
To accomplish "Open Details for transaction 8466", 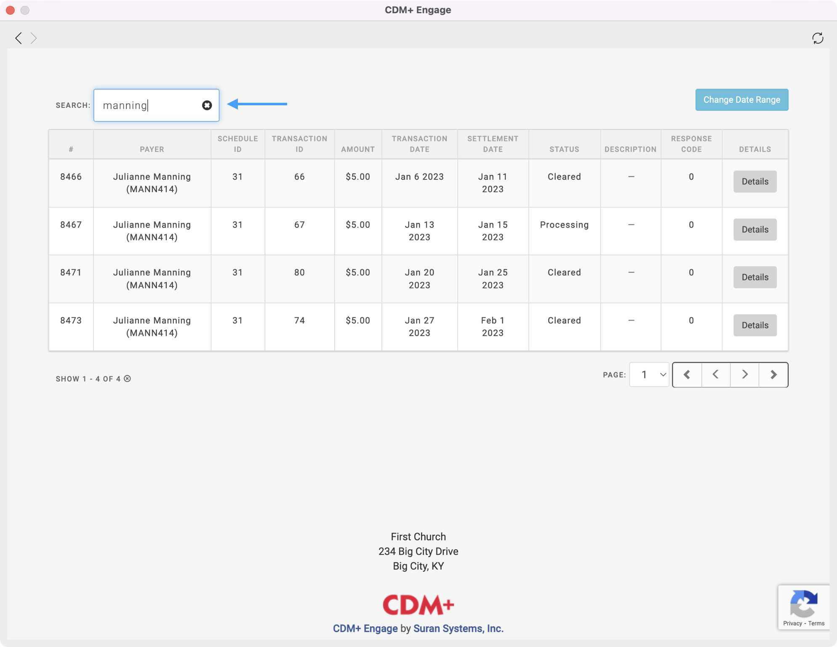I will pyautogui.click(x=754, y=182).
